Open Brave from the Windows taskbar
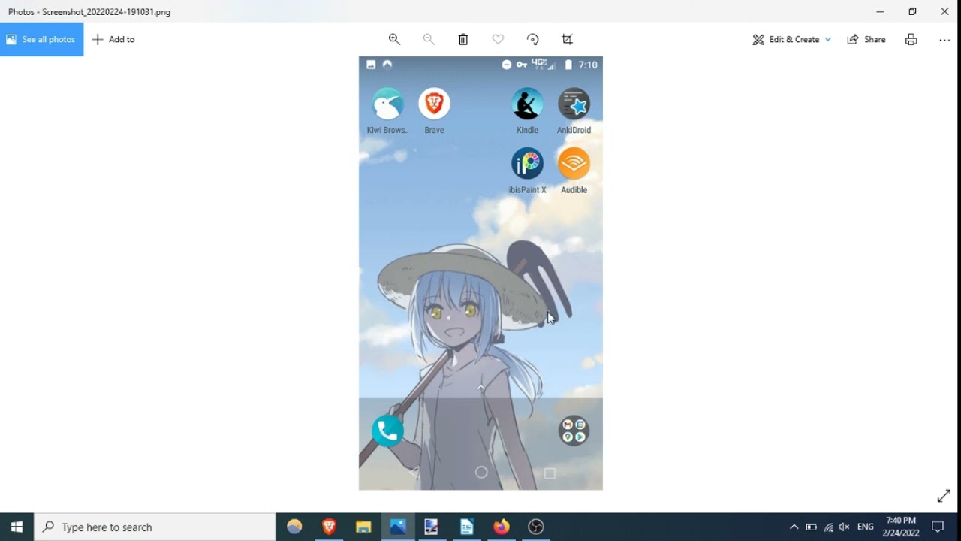The width and height of the screenshot is (961, 541). (x=329, y=527)
